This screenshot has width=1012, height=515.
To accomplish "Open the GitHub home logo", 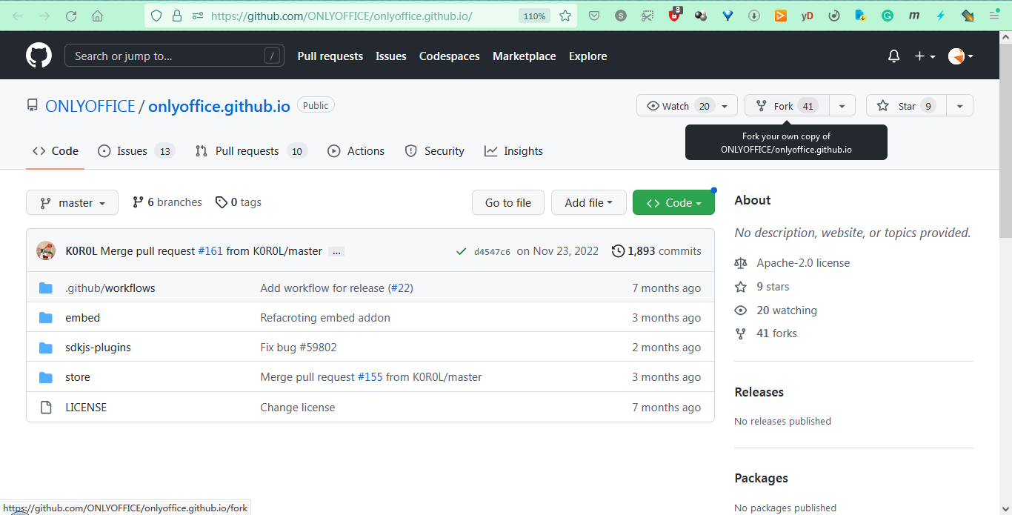I will coord(39,56).
